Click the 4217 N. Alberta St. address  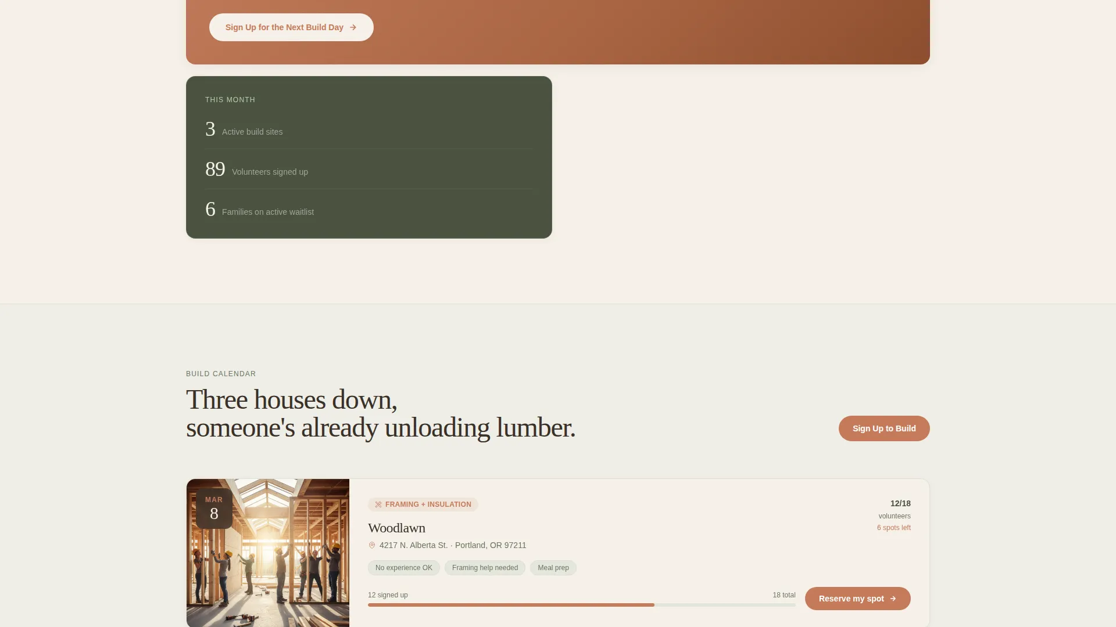(x=453, y=545)
